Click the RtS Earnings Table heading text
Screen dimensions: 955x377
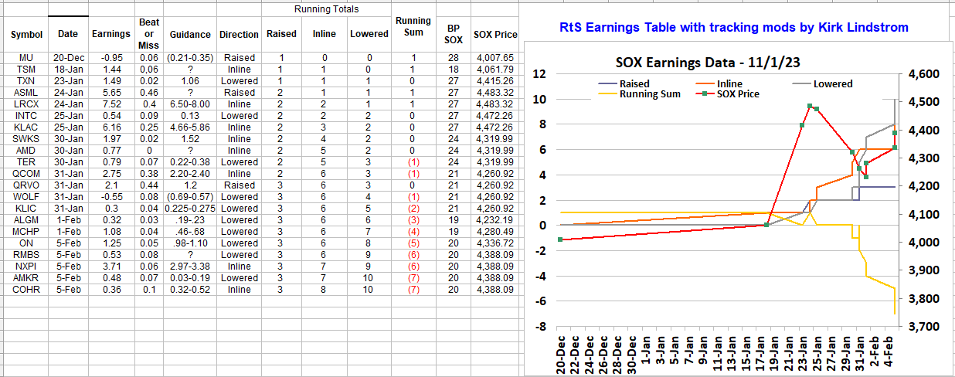pyautogui.click(x=733, y=27)
